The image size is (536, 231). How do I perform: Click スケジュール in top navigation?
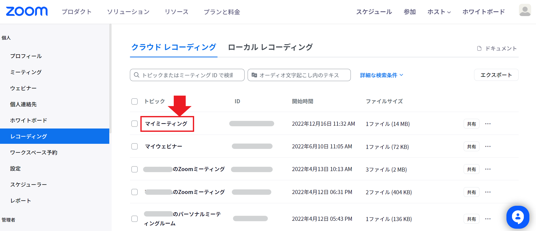pos(374,12)
